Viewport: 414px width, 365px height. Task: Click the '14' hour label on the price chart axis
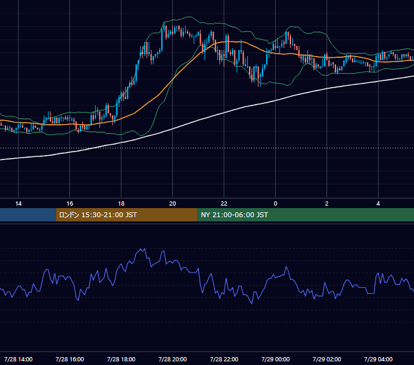18,204
